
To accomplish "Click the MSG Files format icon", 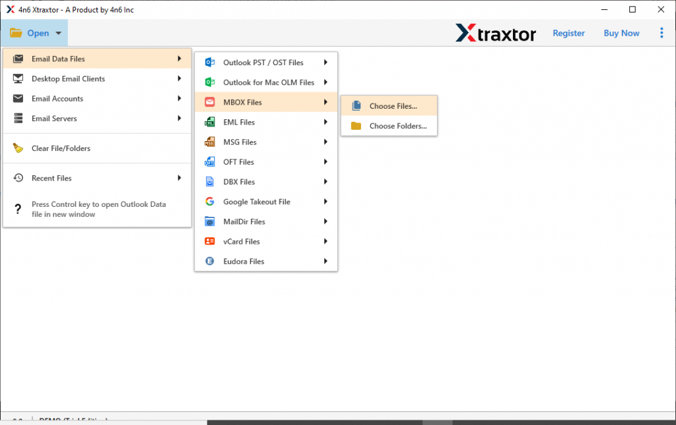I will 211,142.
